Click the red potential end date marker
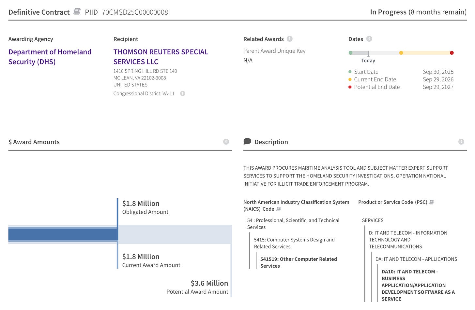 [x=452, y=53]
